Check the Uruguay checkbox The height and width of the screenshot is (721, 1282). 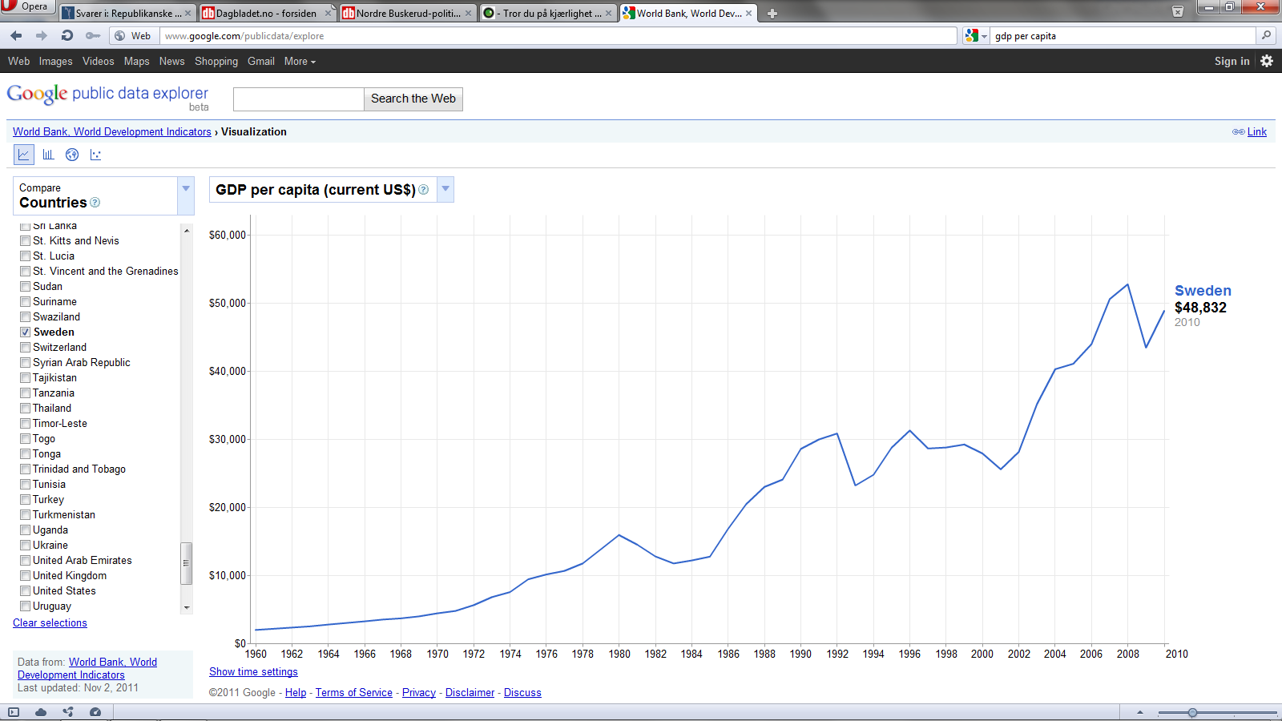point(26,606)
